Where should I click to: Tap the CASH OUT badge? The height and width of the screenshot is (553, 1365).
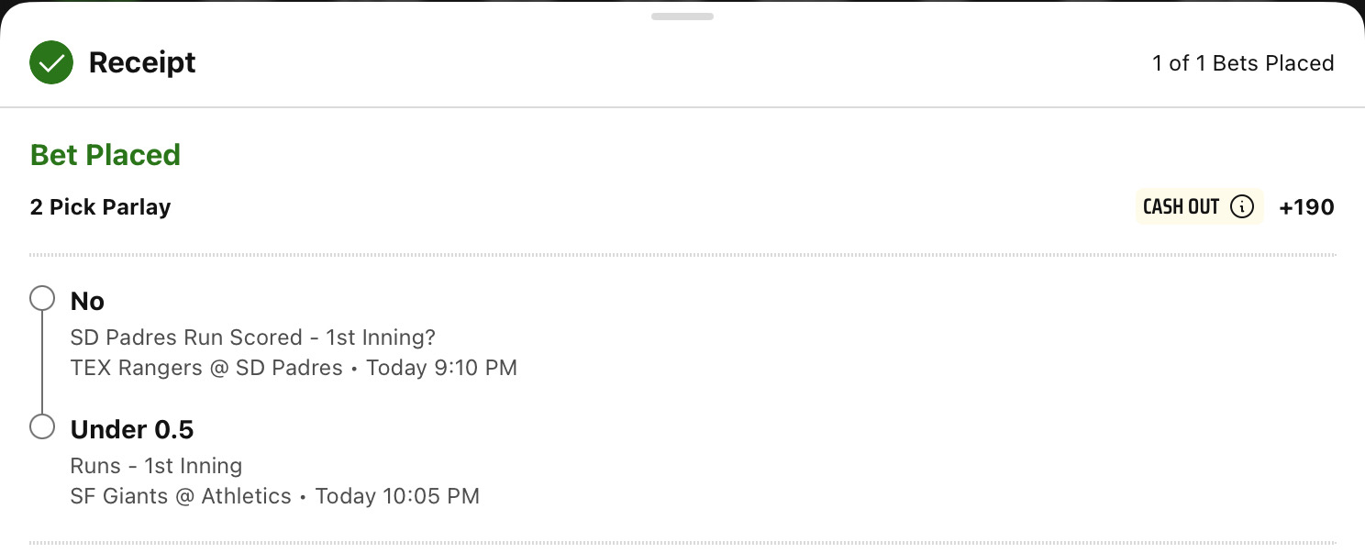click(x=1199, y=207)
